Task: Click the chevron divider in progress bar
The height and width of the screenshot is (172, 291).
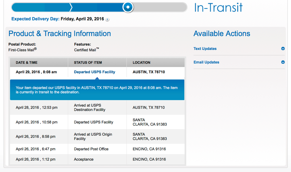Action: click(x=71, y=7)
